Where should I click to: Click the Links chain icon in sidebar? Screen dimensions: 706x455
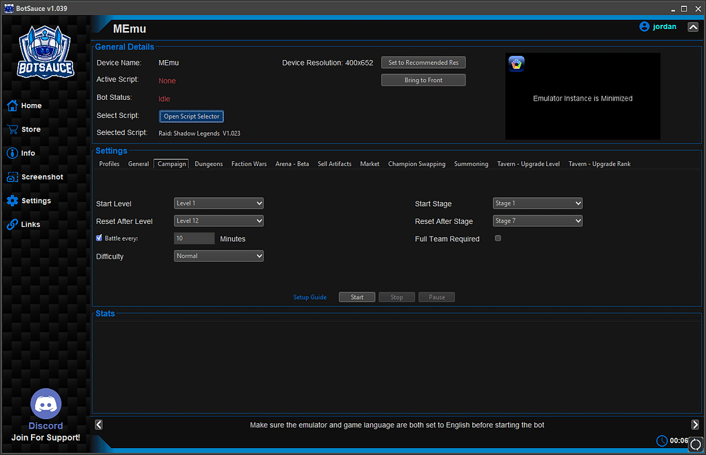coord(12,224)
